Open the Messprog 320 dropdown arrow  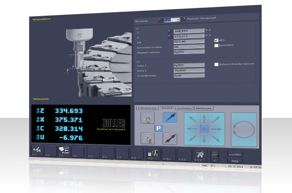[x=178, y=20]
